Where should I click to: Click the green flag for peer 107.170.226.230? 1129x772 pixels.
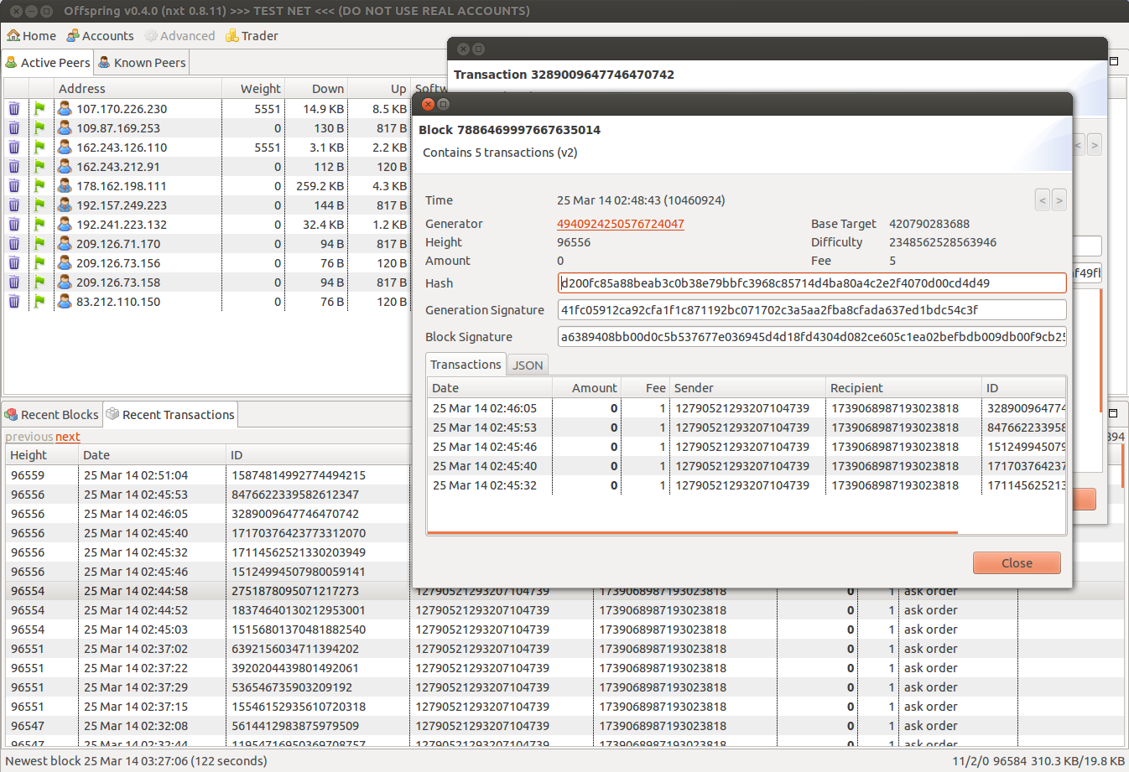tap(39, 109)
